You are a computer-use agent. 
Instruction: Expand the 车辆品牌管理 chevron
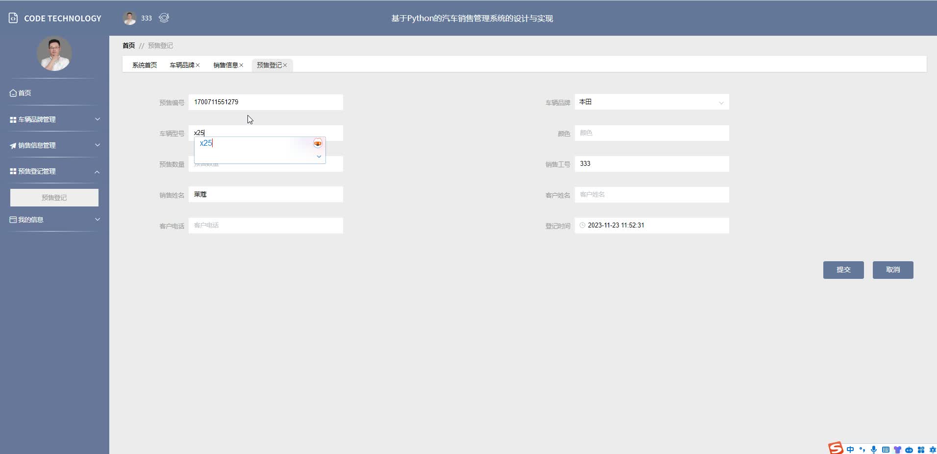98,119
